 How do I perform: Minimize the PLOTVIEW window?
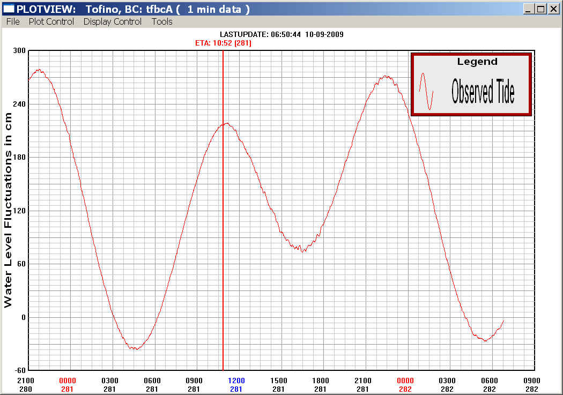(x=528, y=9)
